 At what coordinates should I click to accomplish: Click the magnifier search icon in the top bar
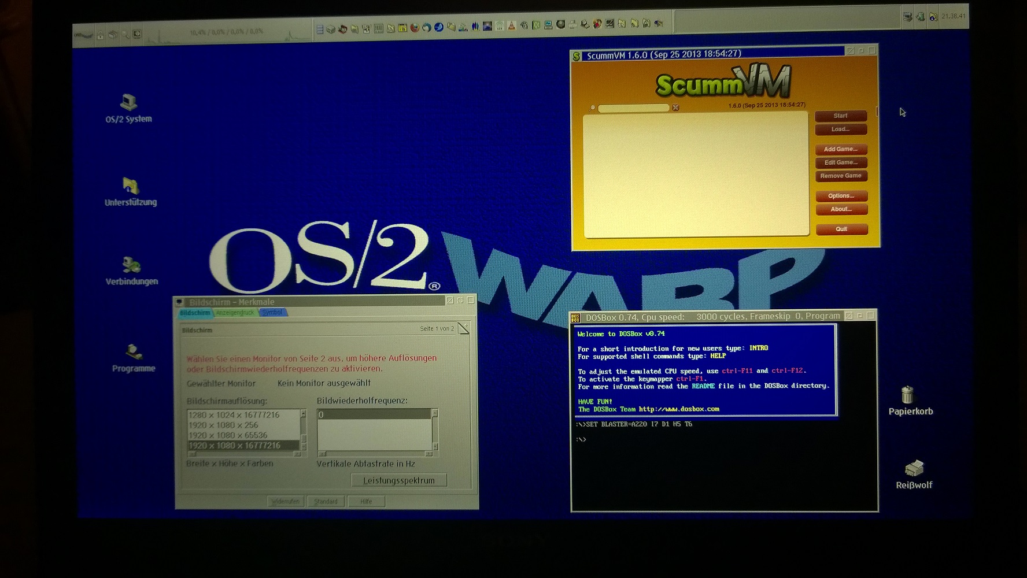pyautogui.click(x=125, y=35)
